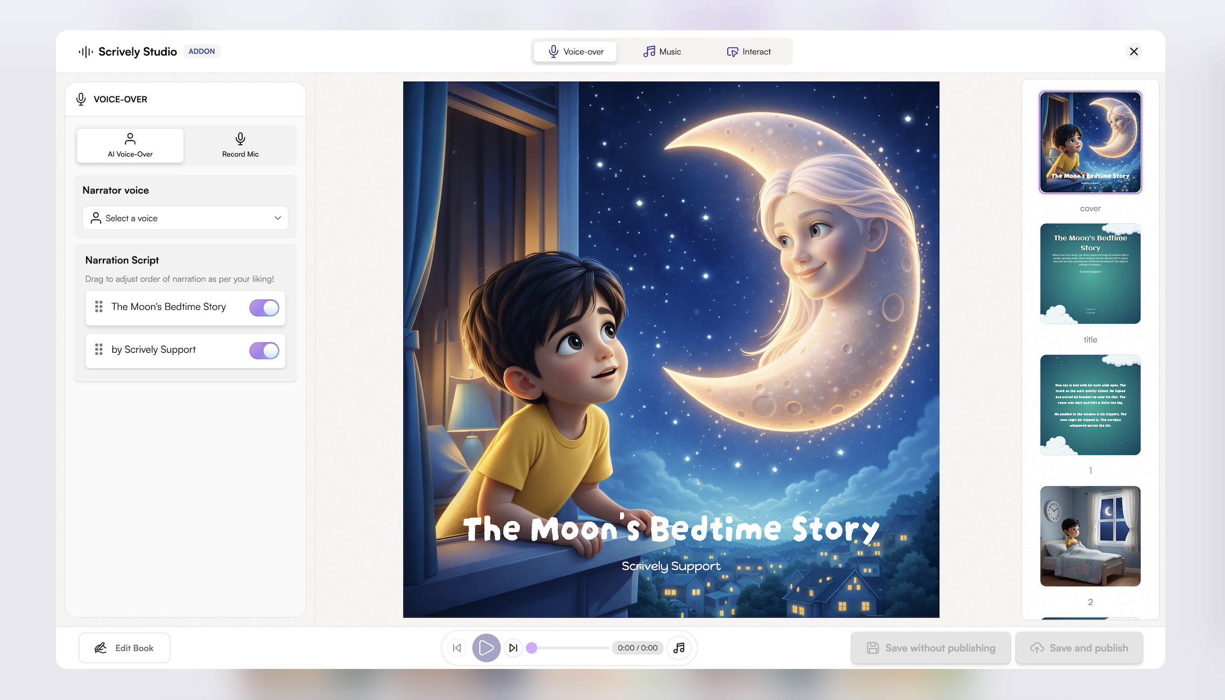Click chevron arrow on narrator voice selector

point(278,218)
